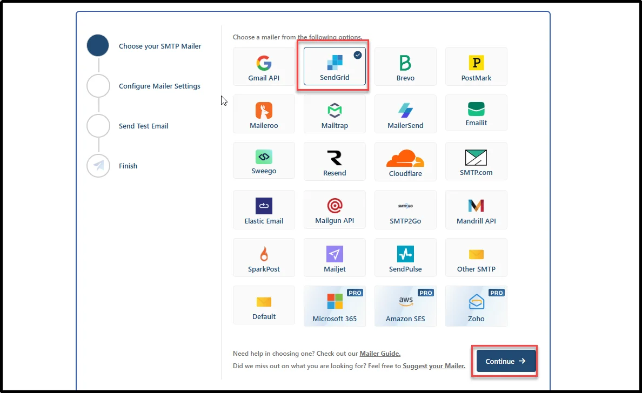Pick the Amazon SES PRO mailer
Image resolution: width=642 pixels, height=393 pixels.
click(405, 306)
